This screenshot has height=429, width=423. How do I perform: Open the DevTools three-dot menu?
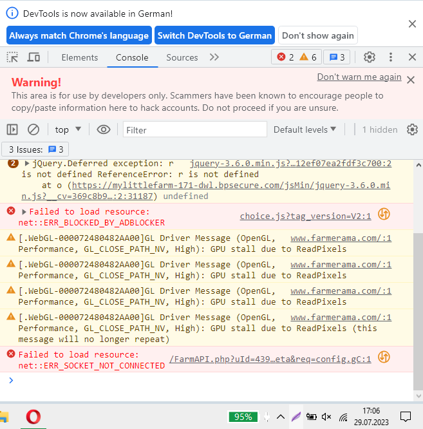(390, 57)
